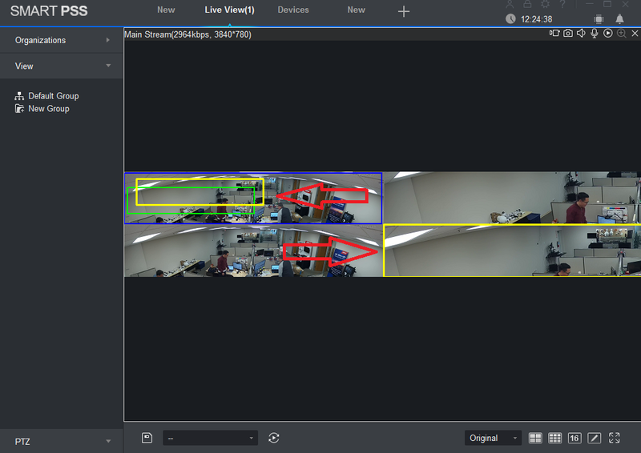Click the SMART PSS logo

(49, 11)
